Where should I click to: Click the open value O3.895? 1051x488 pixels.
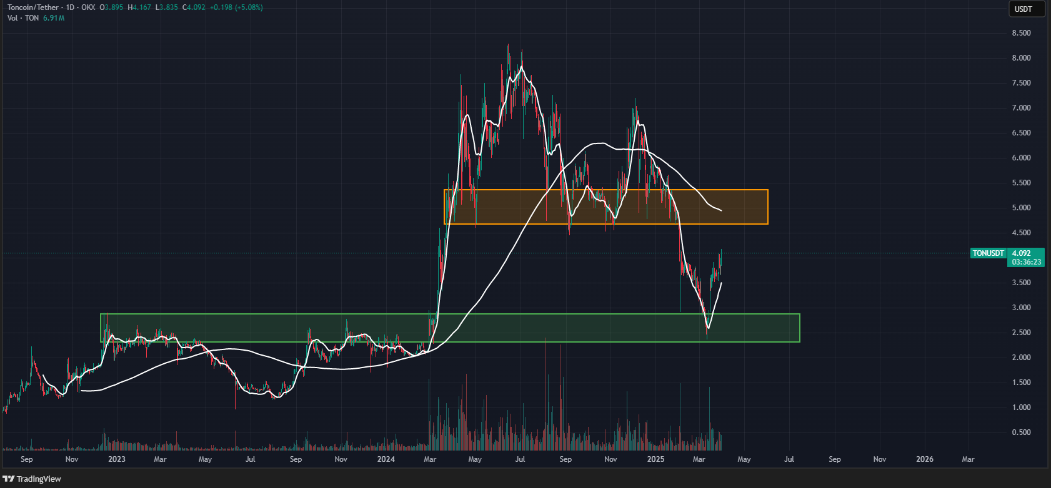point(111,7)
